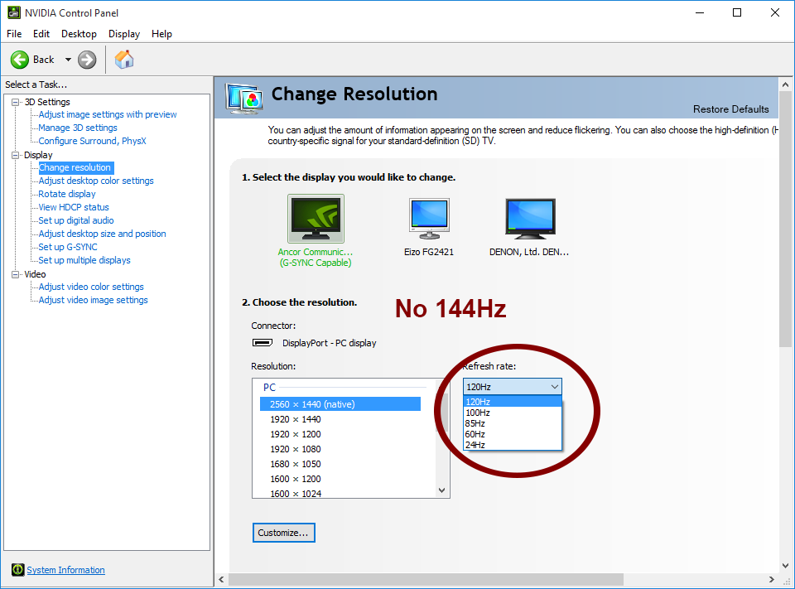Open the Desktop menu

tap(79, 34)
